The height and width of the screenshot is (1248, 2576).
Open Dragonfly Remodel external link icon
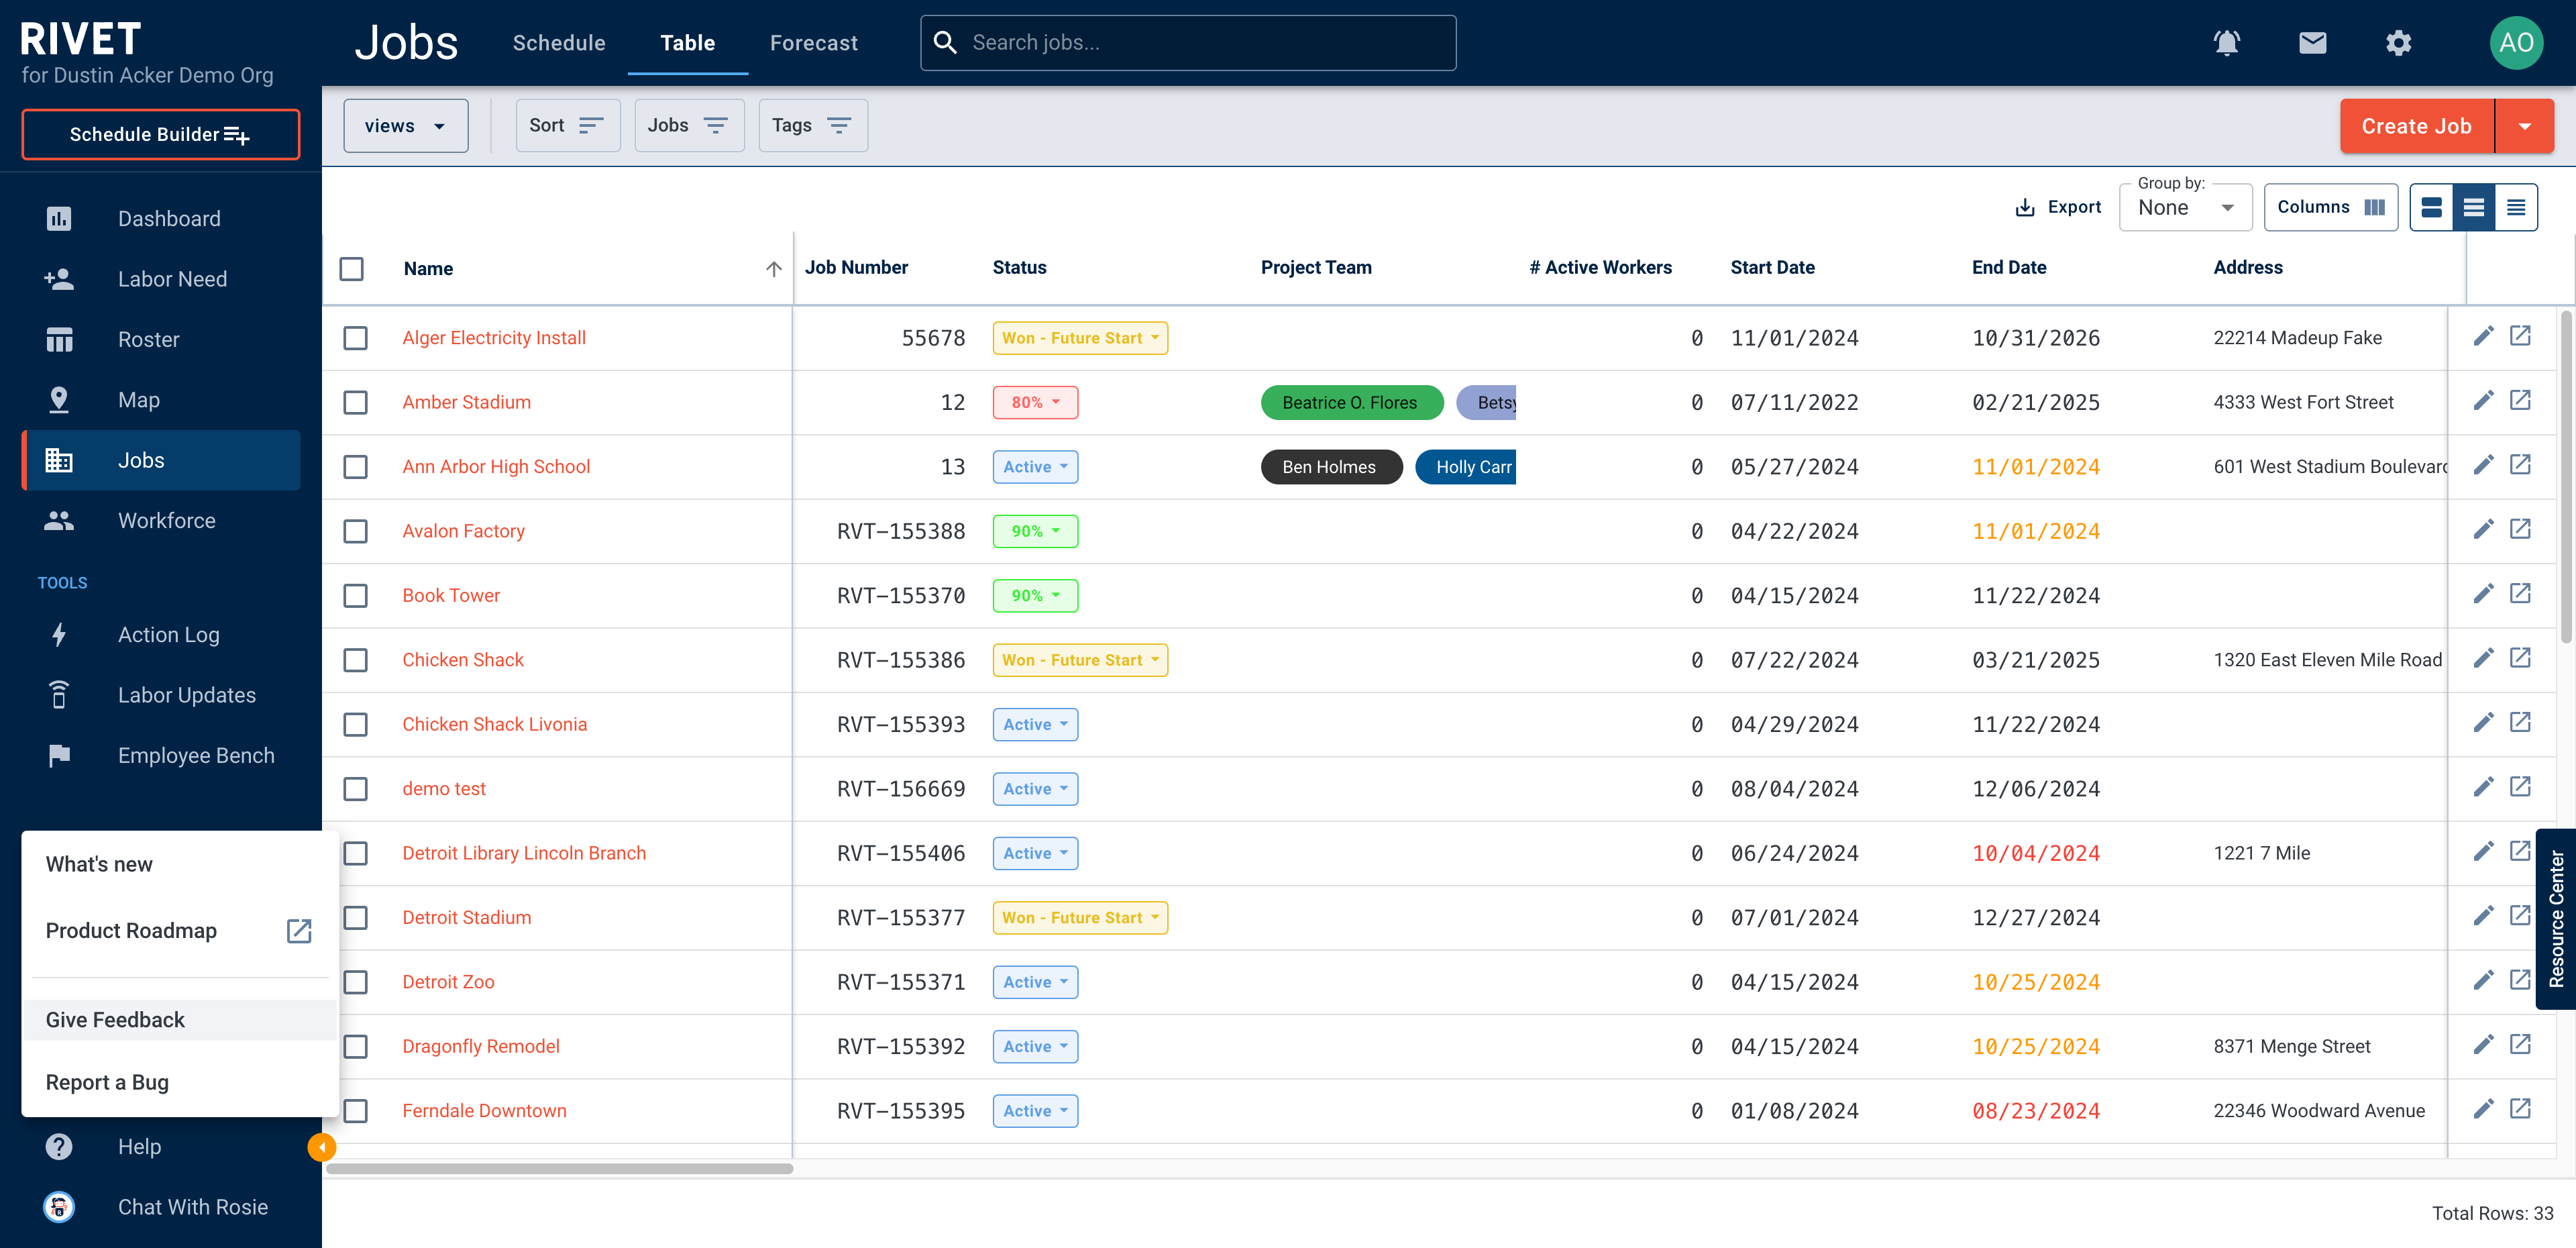click(2521, 1044)
